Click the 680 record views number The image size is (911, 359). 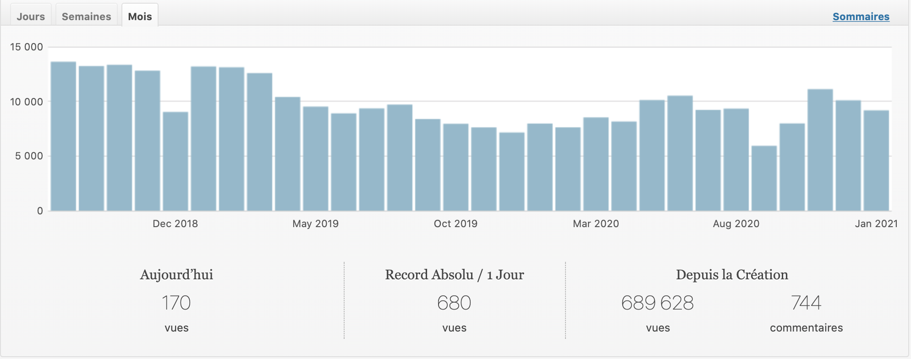pos(454,303)
